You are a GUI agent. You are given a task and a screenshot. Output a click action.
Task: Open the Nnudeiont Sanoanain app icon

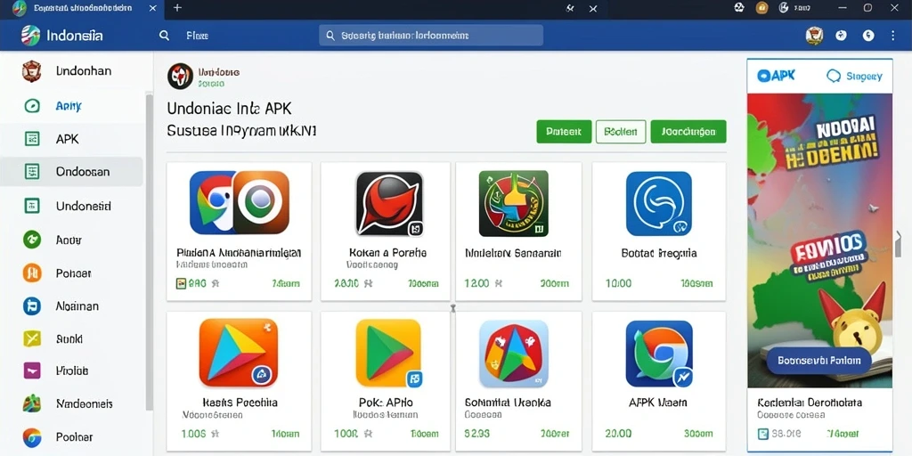pos(514,204)
